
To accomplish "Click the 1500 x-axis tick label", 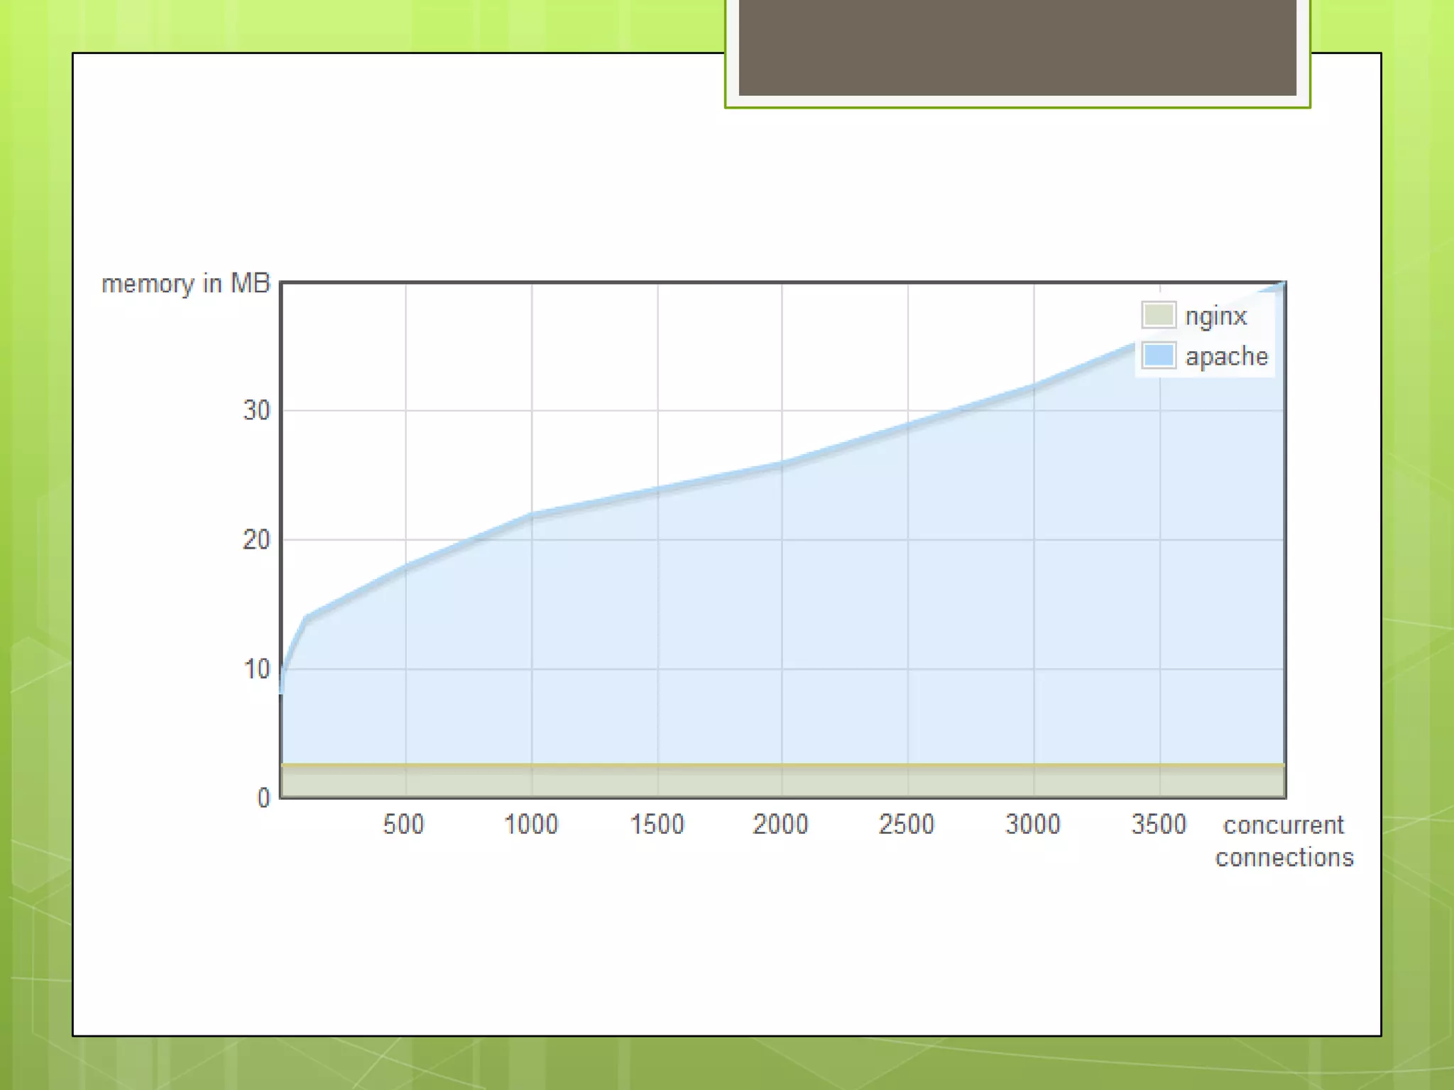I will coord(657,825).
